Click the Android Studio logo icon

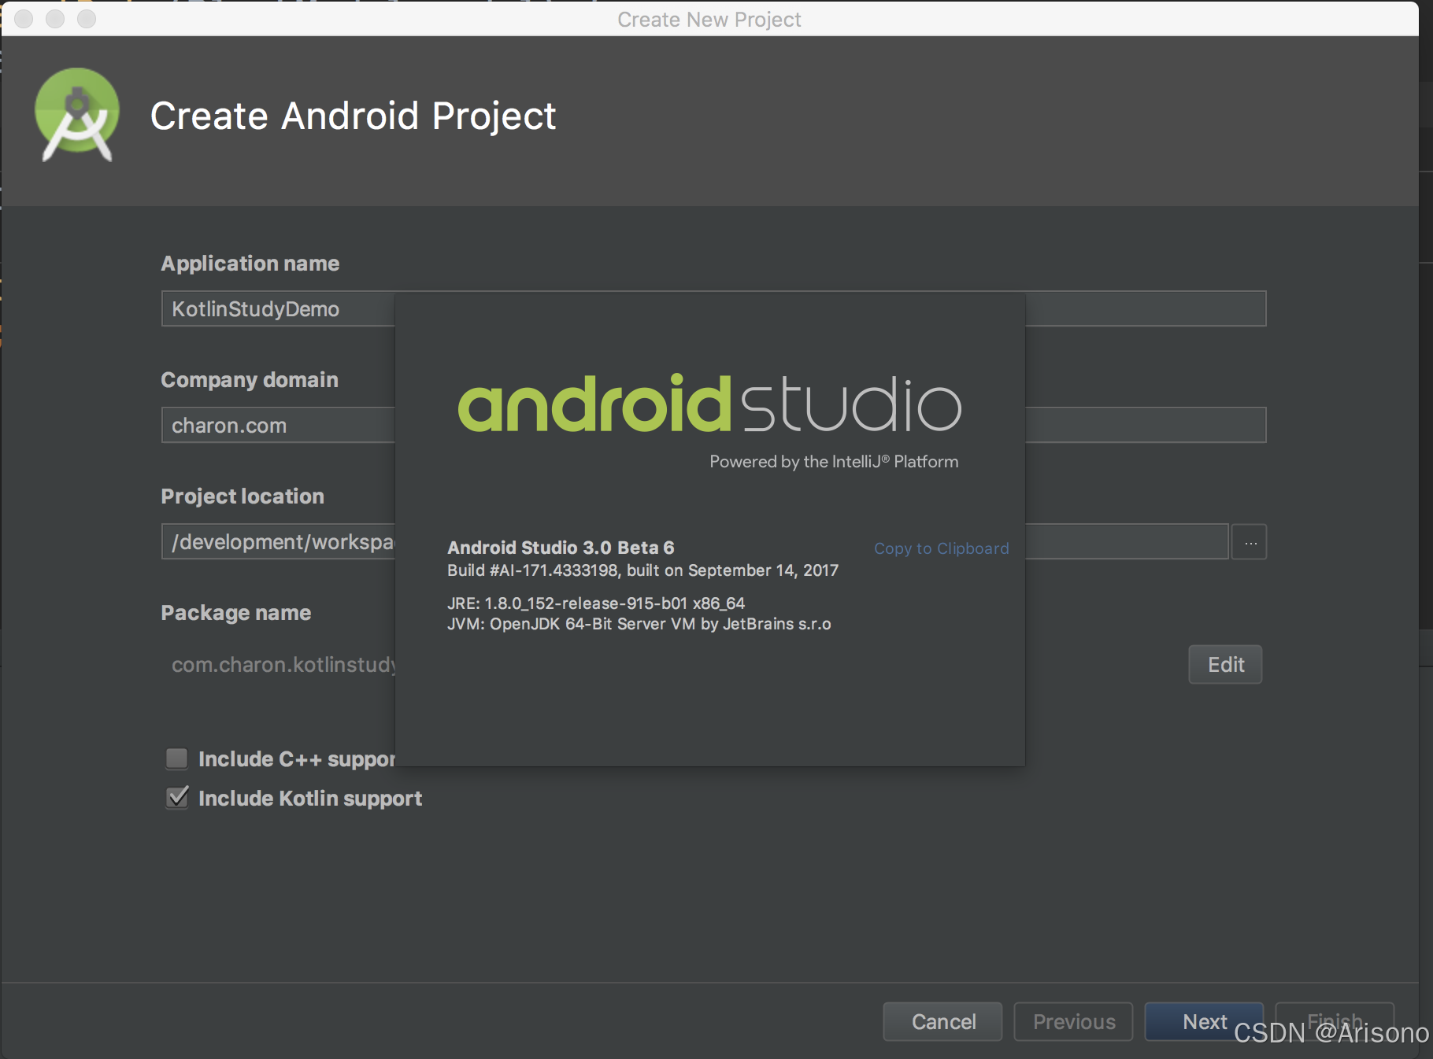tap(77, 115)
